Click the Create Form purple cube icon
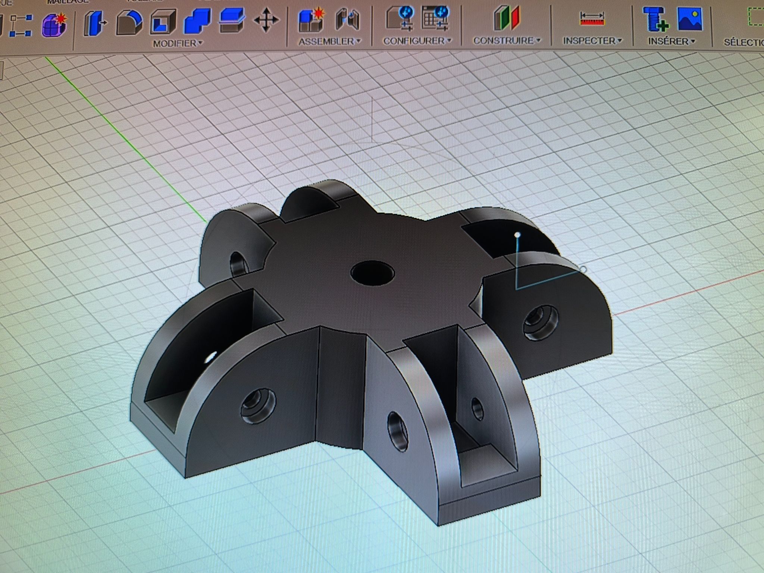The height and width of the screenshot is (573, 764). (54, 25)
